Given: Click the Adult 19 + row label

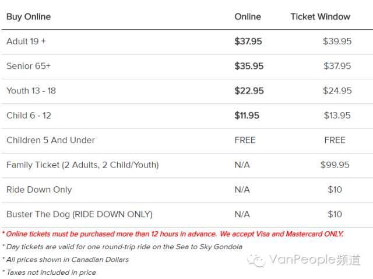Looking at the screenshot, I should [26, 41].
